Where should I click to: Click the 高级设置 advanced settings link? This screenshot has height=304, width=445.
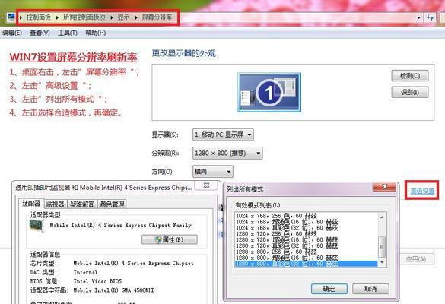422,191
